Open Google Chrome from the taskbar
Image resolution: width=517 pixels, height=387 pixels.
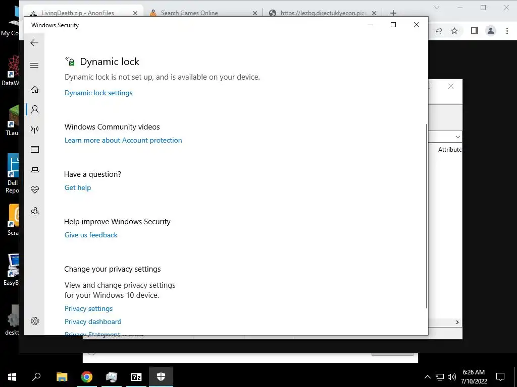(87, 377)
